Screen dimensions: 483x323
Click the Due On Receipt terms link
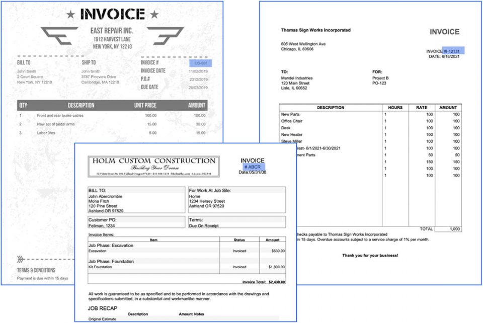(204, 226)
